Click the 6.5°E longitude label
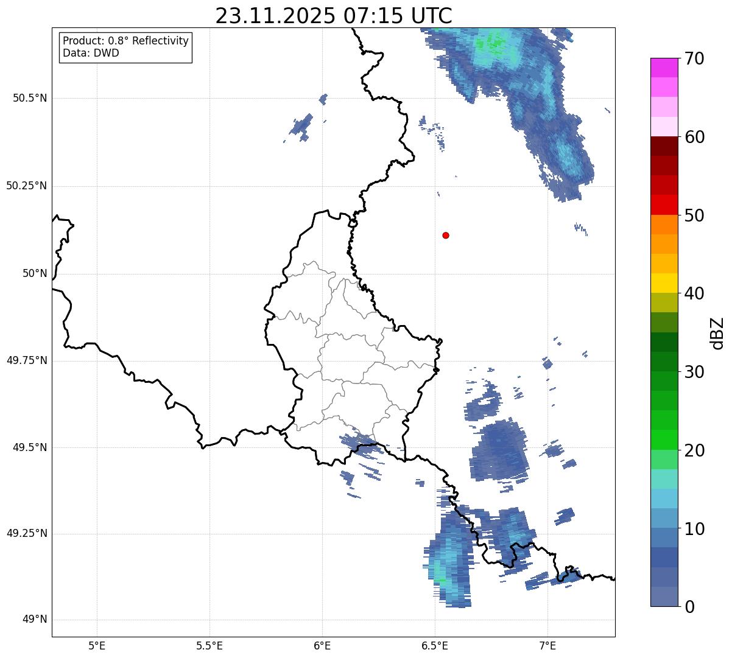Screen dimensions: 732x658 [x=435, y=645]
